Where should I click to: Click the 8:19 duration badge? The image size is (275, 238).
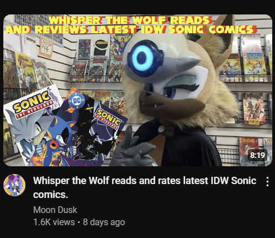(257, 155)
